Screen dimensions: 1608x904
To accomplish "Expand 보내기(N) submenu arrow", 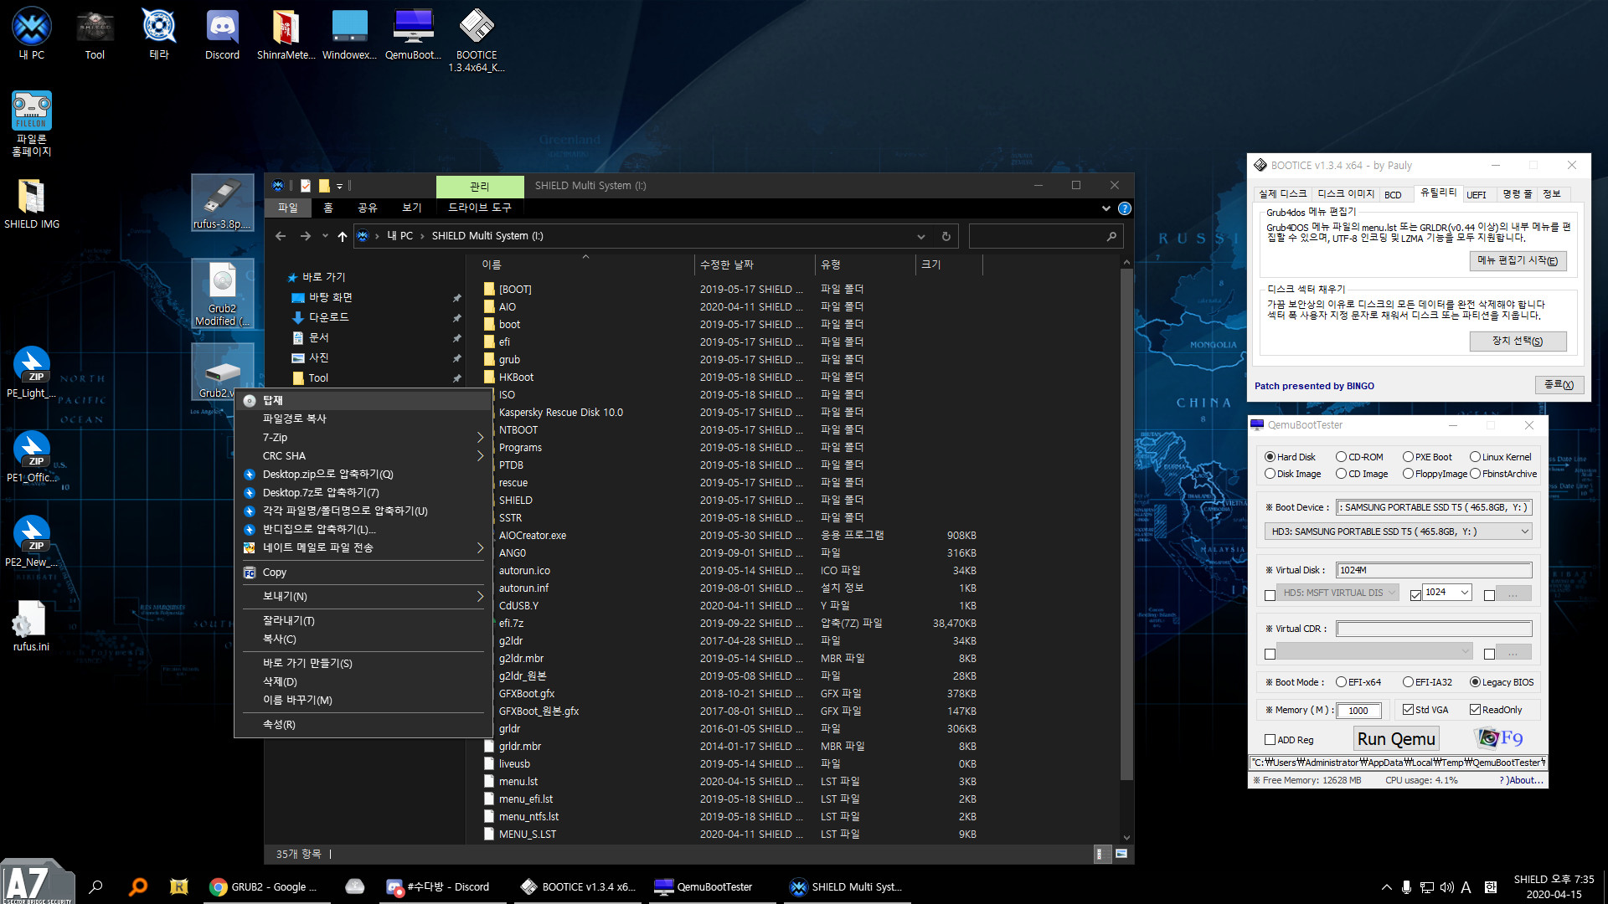I will pyautogui.click(x=480, y=597).
